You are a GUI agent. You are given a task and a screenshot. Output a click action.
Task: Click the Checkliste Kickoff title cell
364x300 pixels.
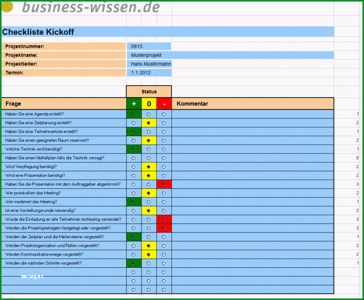[x=168, y=32]
